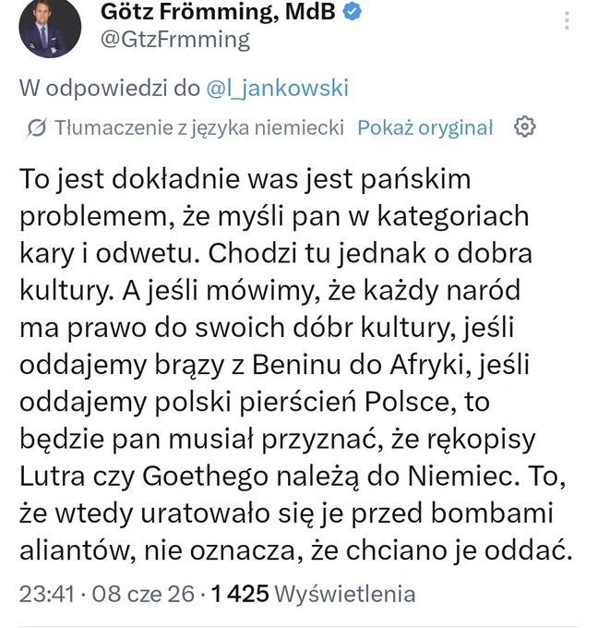Screen dimensions: 598x628
Task: Click the tweet's first line To jest dokładnie
Action: 245,179
